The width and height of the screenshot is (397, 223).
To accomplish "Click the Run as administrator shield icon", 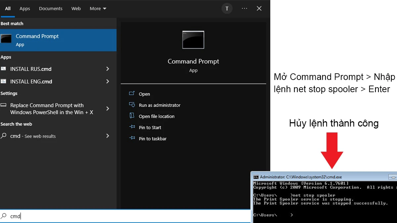I will 132,105.
